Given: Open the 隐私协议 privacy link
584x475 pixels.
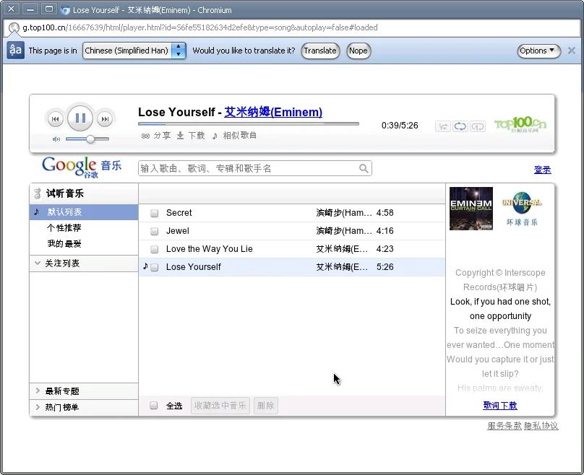Looking at the screenshot, I should coord(541,426).
